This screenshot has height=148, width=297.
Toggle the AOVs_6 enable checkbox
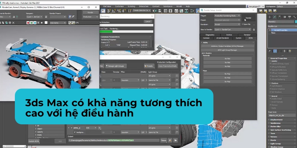(71, 128)
